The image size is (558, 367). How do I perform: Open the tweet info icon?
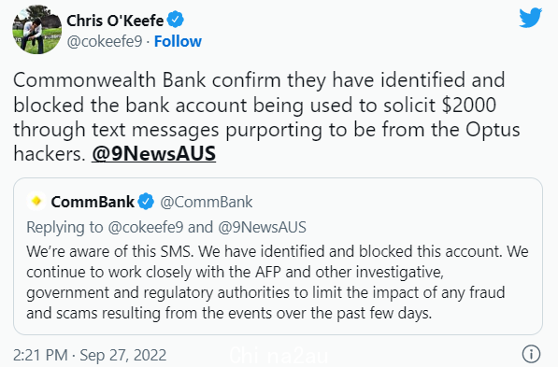pyautogui.click(x=531, y=354)
